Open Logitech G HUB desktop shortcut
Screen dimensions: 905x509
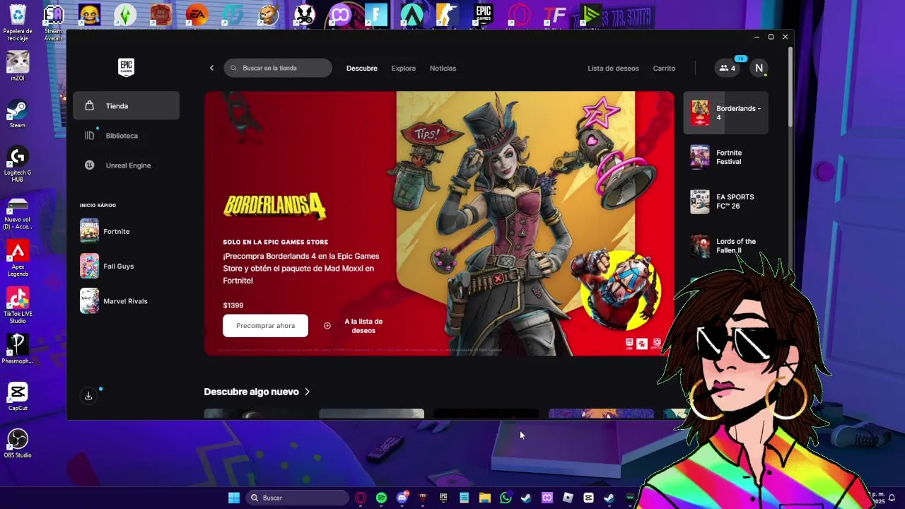[x=18, y=165]
